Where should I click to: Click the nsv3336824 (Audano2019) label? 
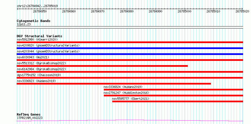tap(123, 87)
